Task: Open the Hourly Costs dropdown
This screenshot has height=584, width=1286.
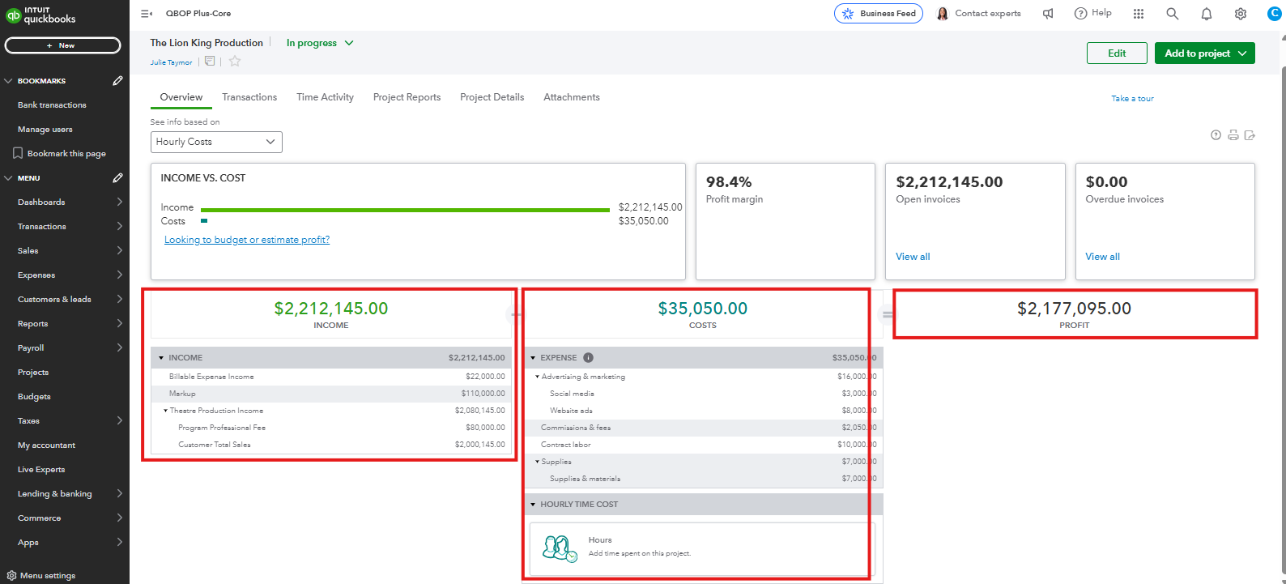Action: [216, 142]
